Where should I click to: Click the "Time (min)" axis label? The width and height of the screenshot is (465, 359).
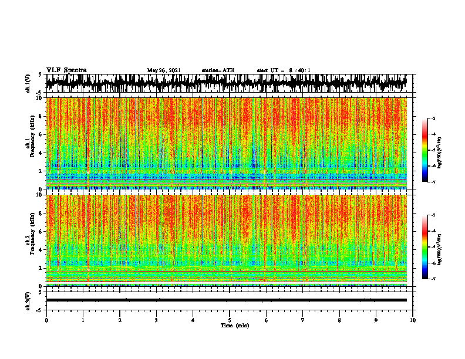point(235,326)
